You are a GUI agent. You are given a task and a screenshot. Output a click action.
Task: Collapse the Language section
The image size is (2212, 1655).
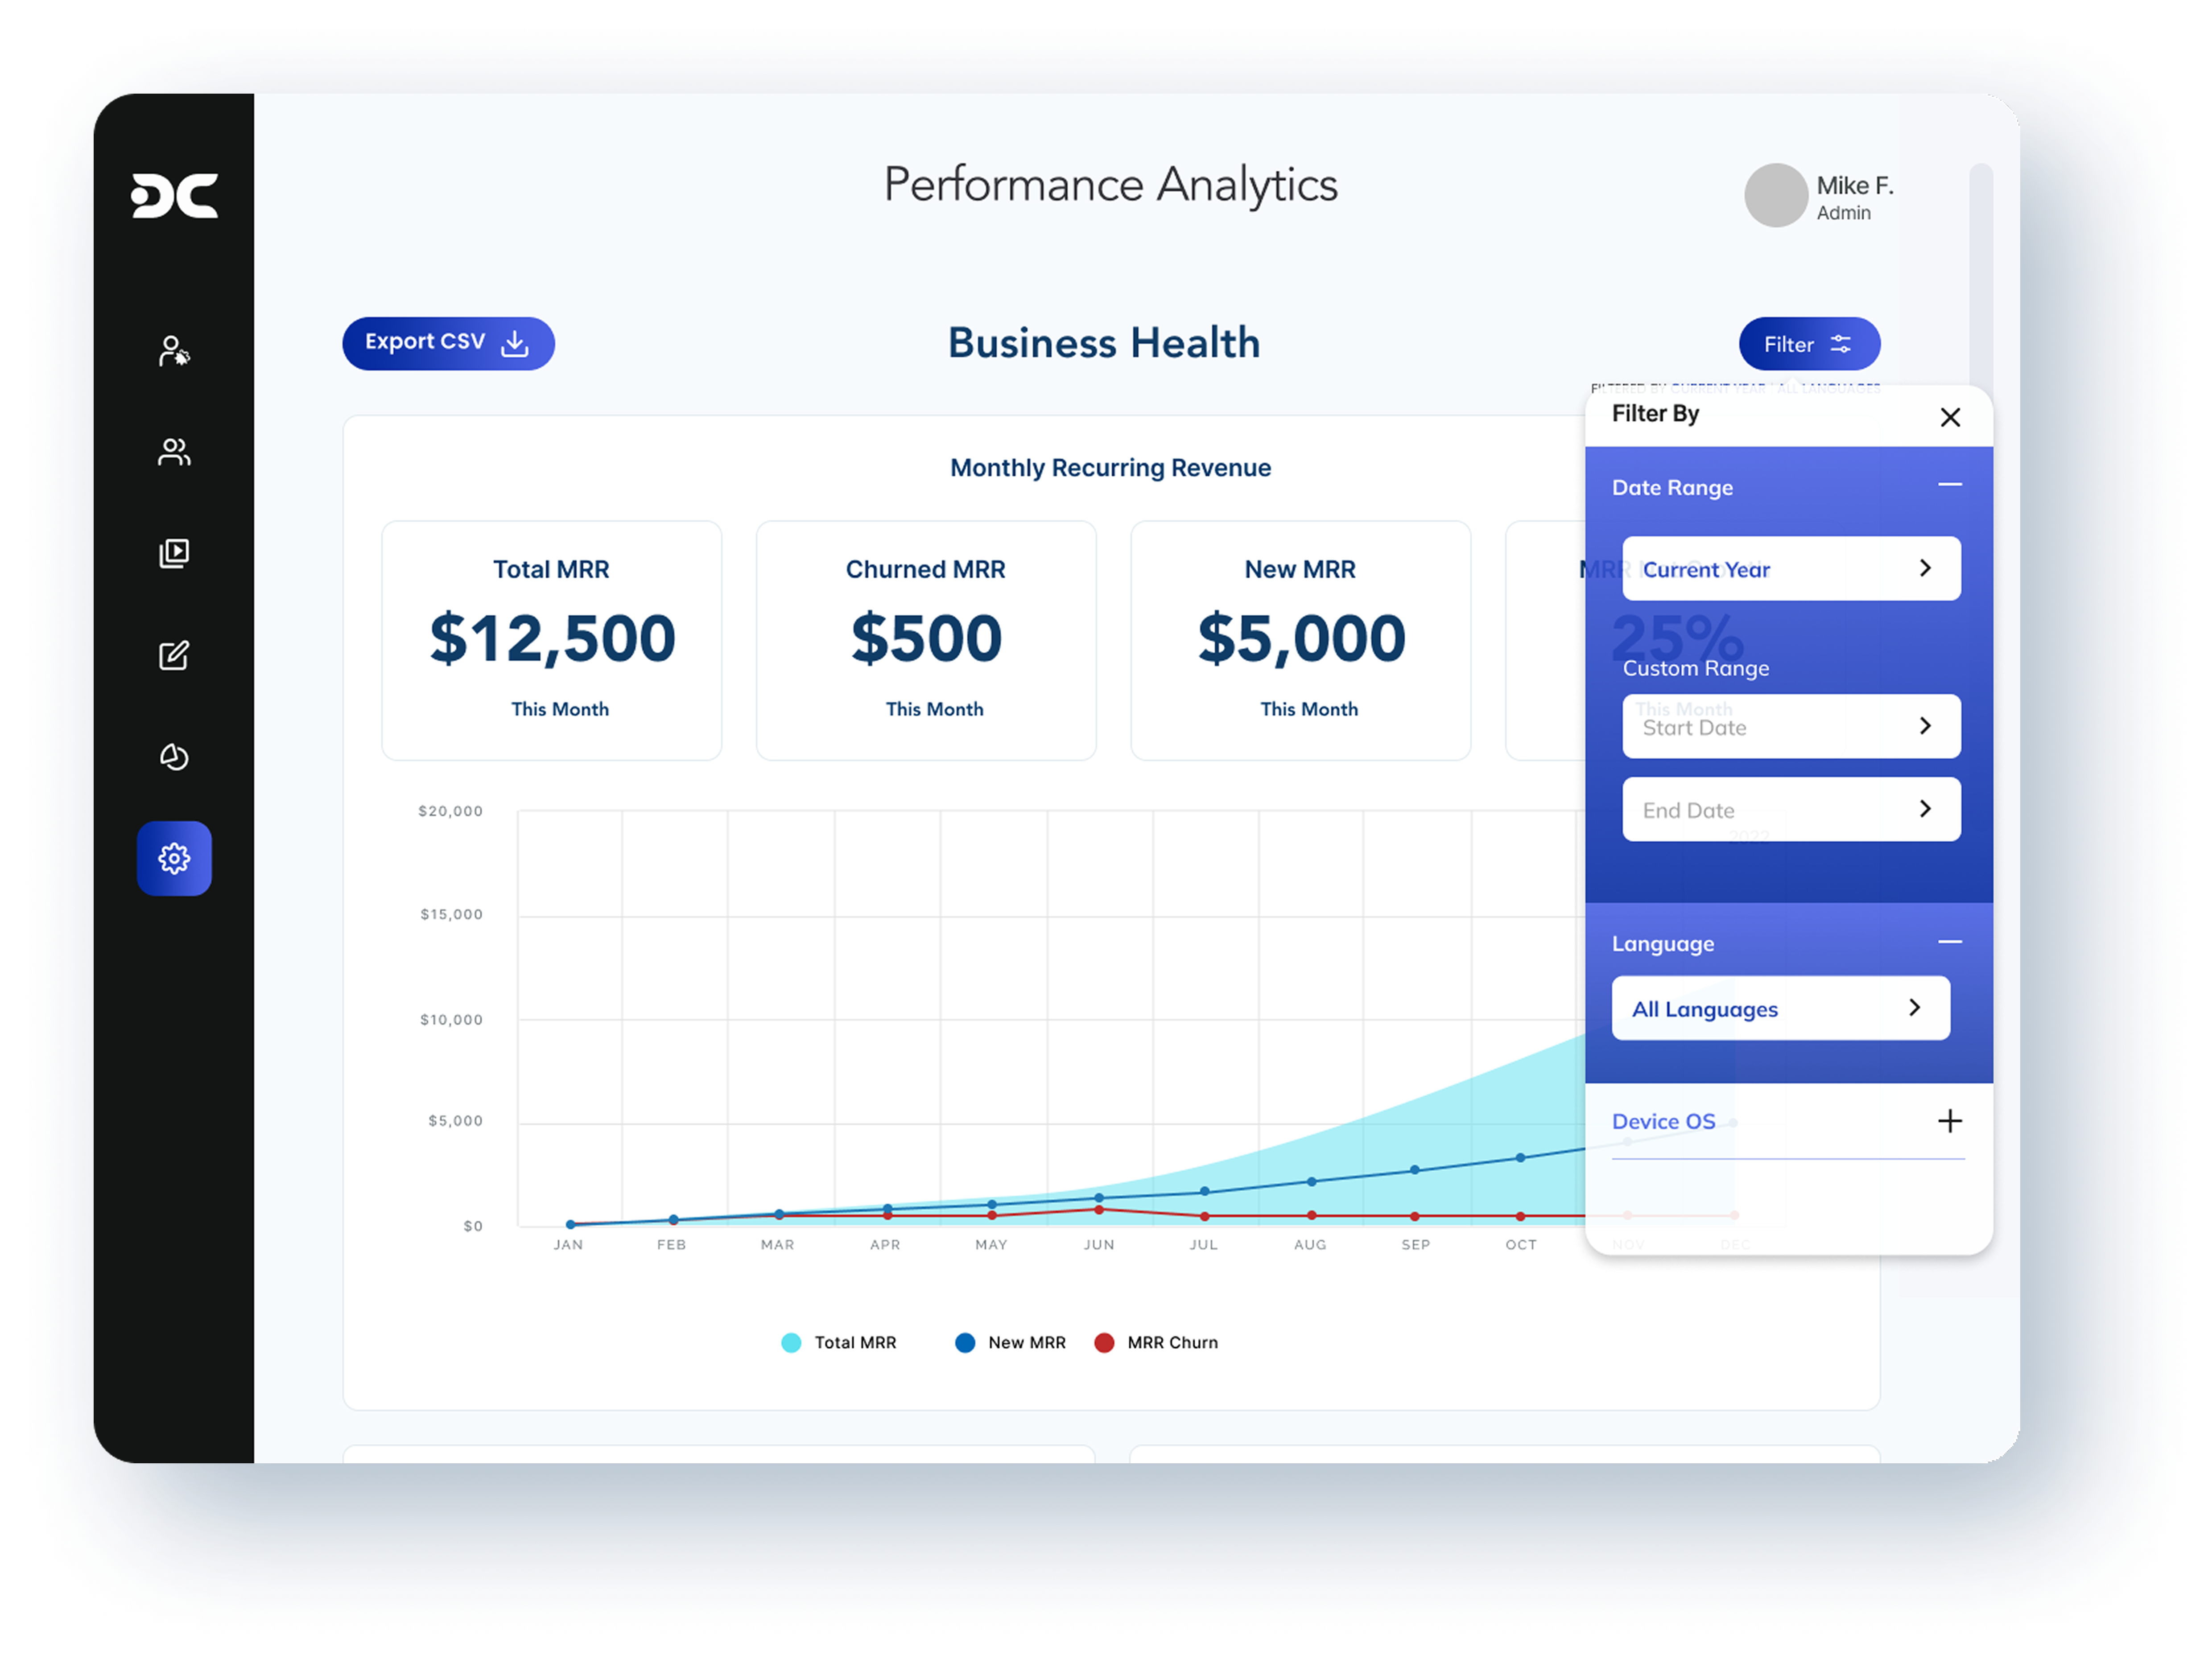click(1950, 942)
